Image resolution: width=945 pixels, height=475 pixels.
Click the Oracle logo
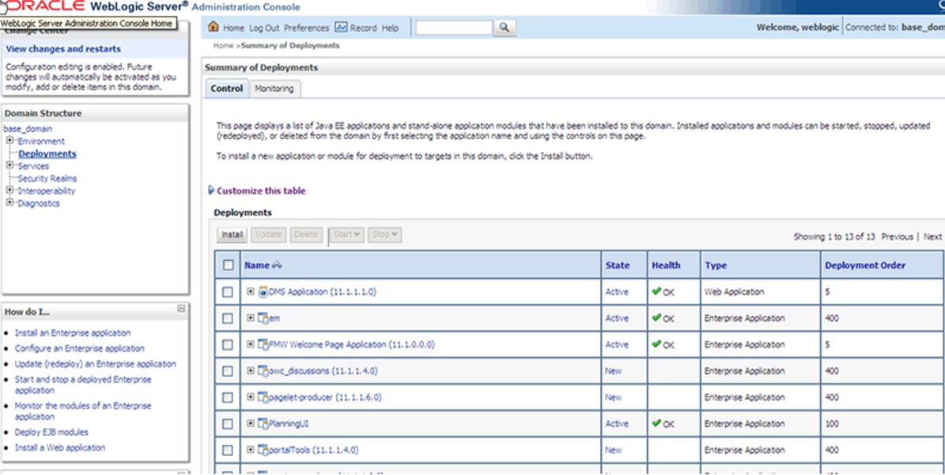point(43,6)
